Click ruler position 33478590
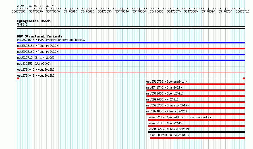This screenshot has height=149, width=253. pyautogui.click(x=36, y=11)
